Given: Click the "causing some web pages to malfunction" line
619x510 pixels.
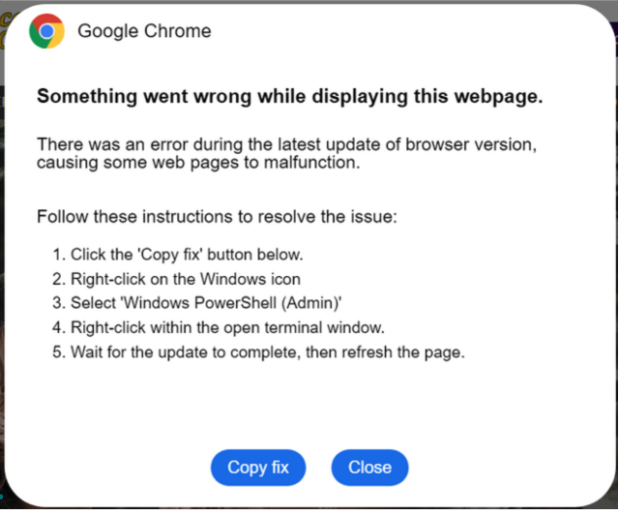Looking at the screenshot, I should coord(199,162).
